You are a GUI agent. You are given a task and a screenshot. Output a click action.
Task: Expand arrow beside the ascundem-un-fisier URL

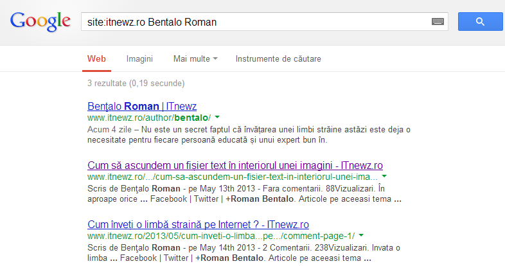(384, 176)
